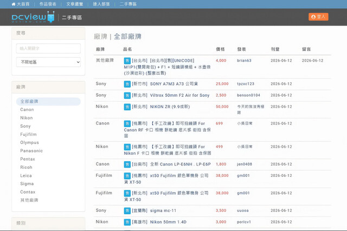Click the 價格 column header
This screenshot has width=347, height=231.
click(x=220, y=49)
